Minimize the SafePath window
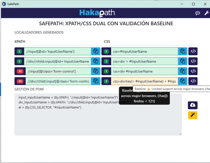Image resolution: width=210 pixels, height=163 pixels. point(182,4)
